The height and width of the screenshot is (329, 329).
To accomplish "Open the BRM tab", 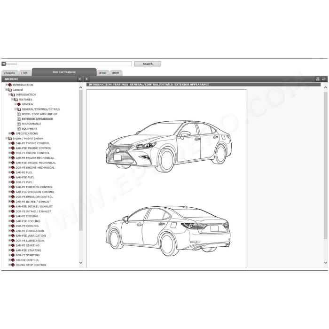I will click(x=116, y=73).
